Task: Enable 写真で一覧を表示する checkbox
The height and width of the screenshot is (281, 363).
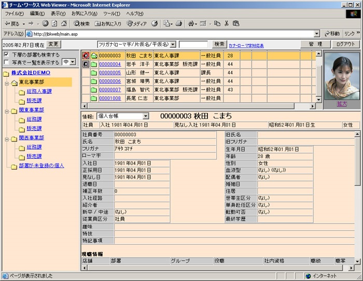Action: click(6, 62)
